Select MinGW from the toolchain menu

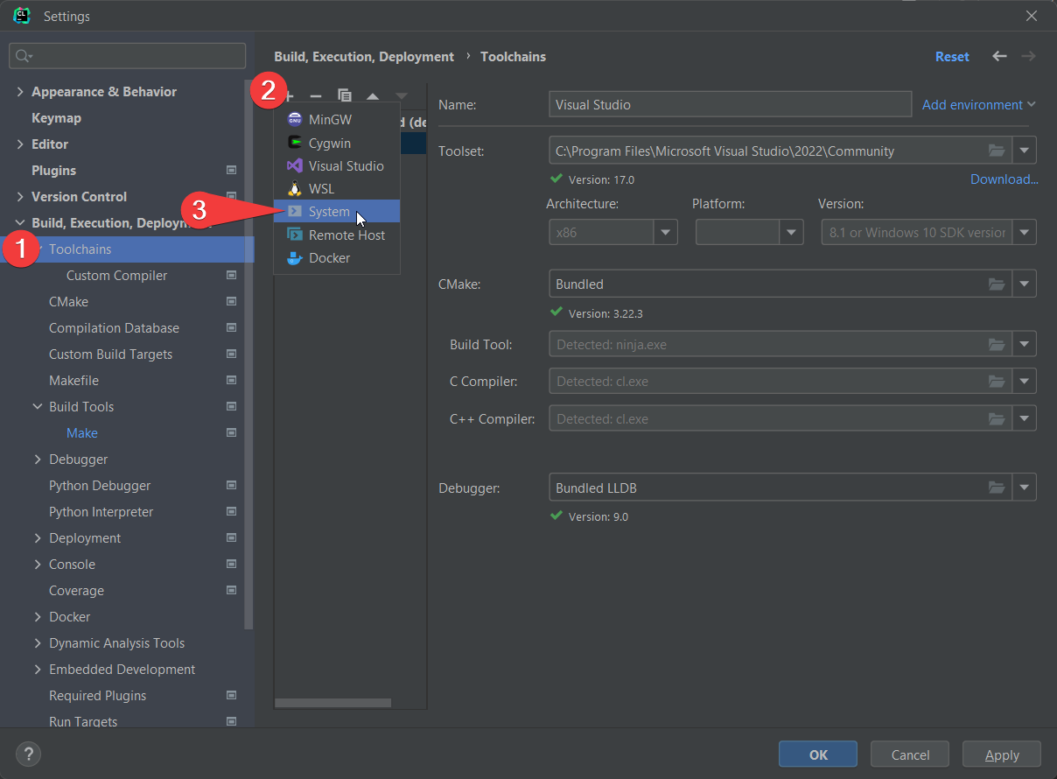point(330,120)
